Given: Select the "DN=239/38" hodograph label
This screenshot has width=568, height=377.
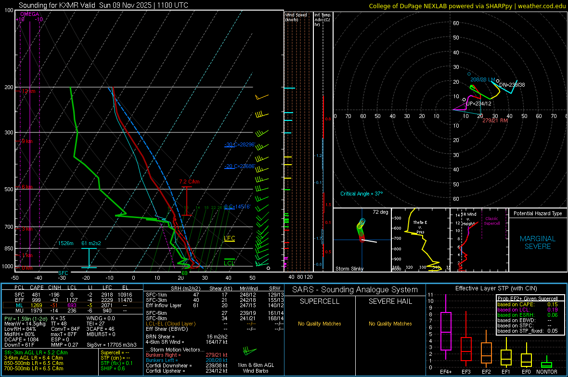Looking at the screenshot, I should tap(512, 85).
